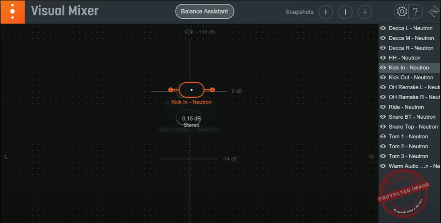Select Decca R - Neutron in the track list
The width and height of the screenshot is (441, 223).
[x=411, y=48]
